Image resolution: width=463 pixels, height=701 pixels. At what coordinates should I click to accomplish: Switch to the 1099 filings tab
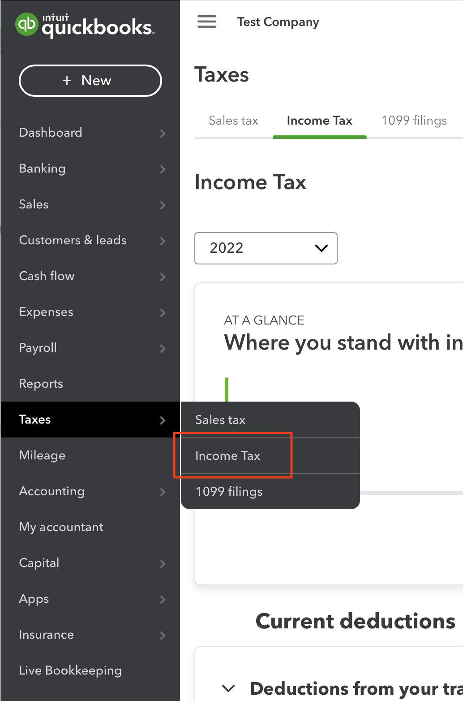coord(414,120)
